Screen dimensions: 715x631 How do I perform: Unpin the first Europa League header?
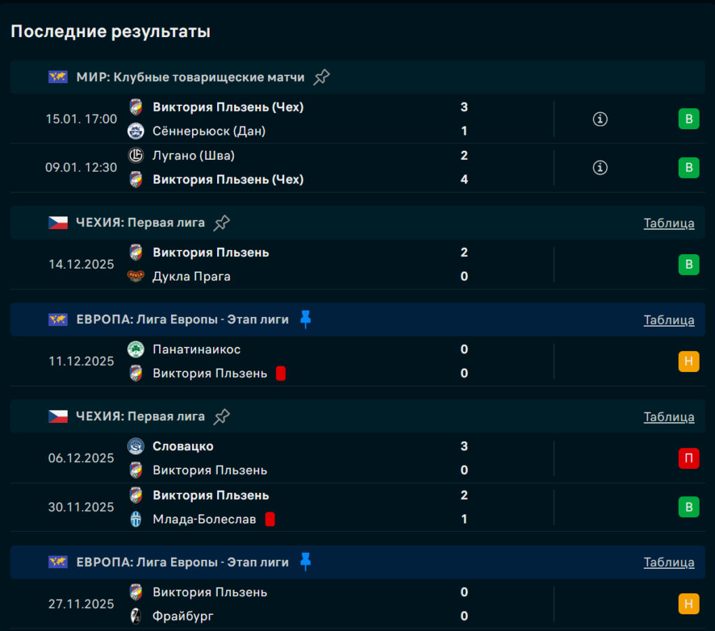(305, 320)
